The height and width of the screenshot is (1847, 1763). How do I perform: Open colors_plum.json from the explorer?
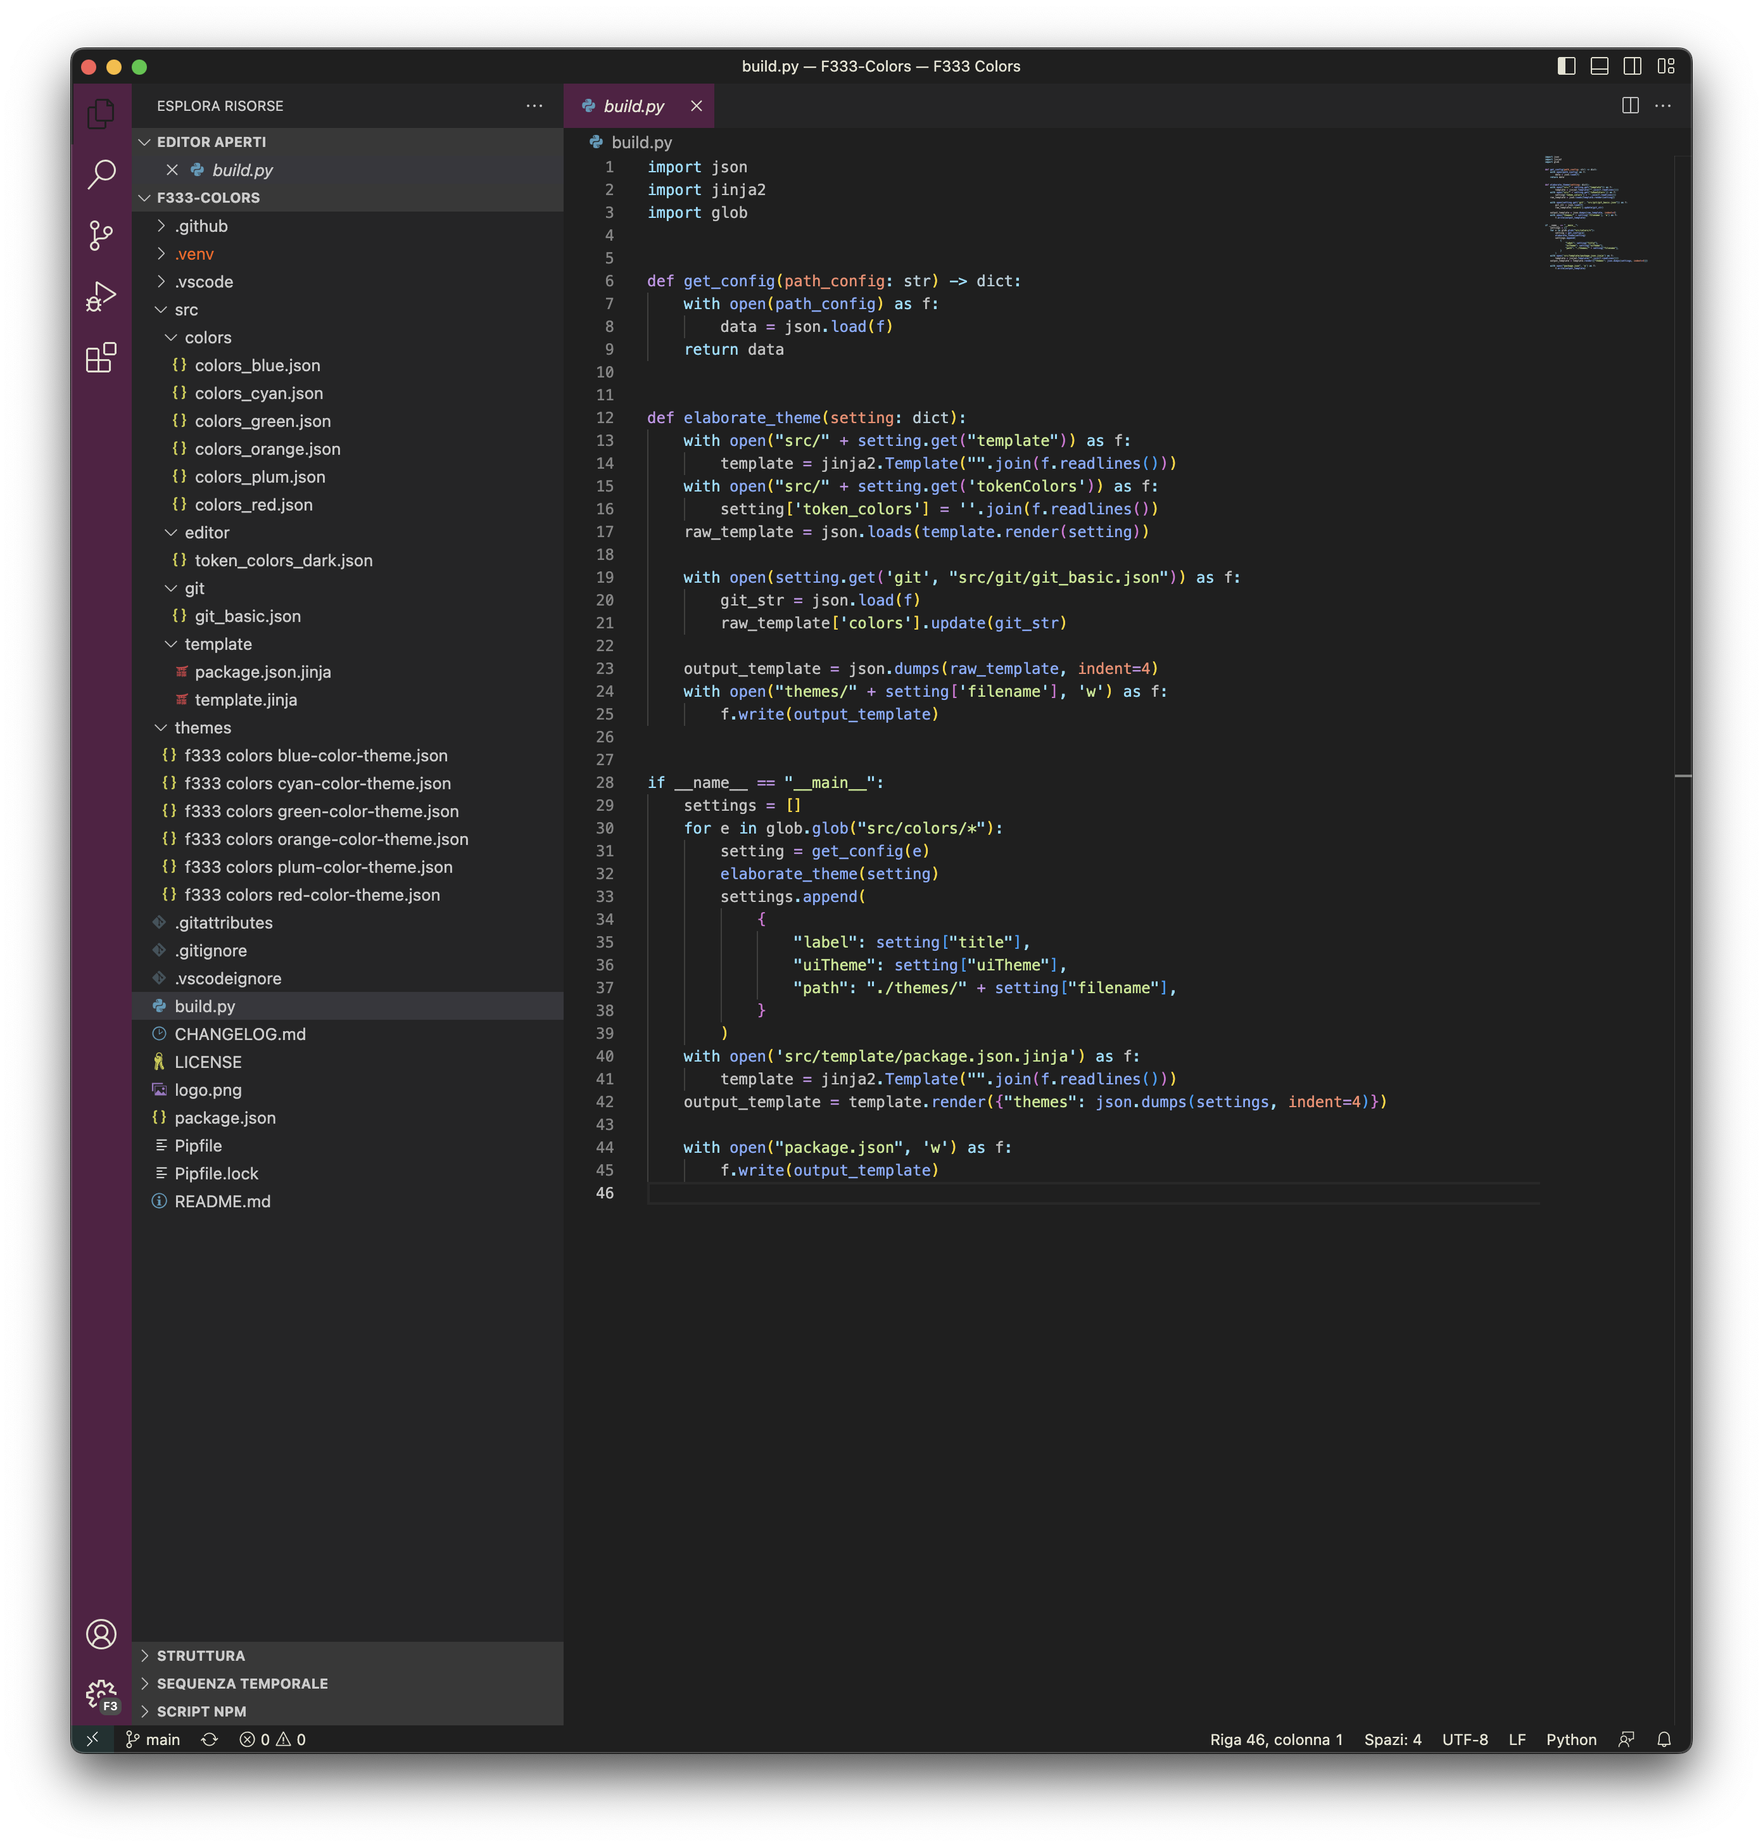click(x=260, y=476)
